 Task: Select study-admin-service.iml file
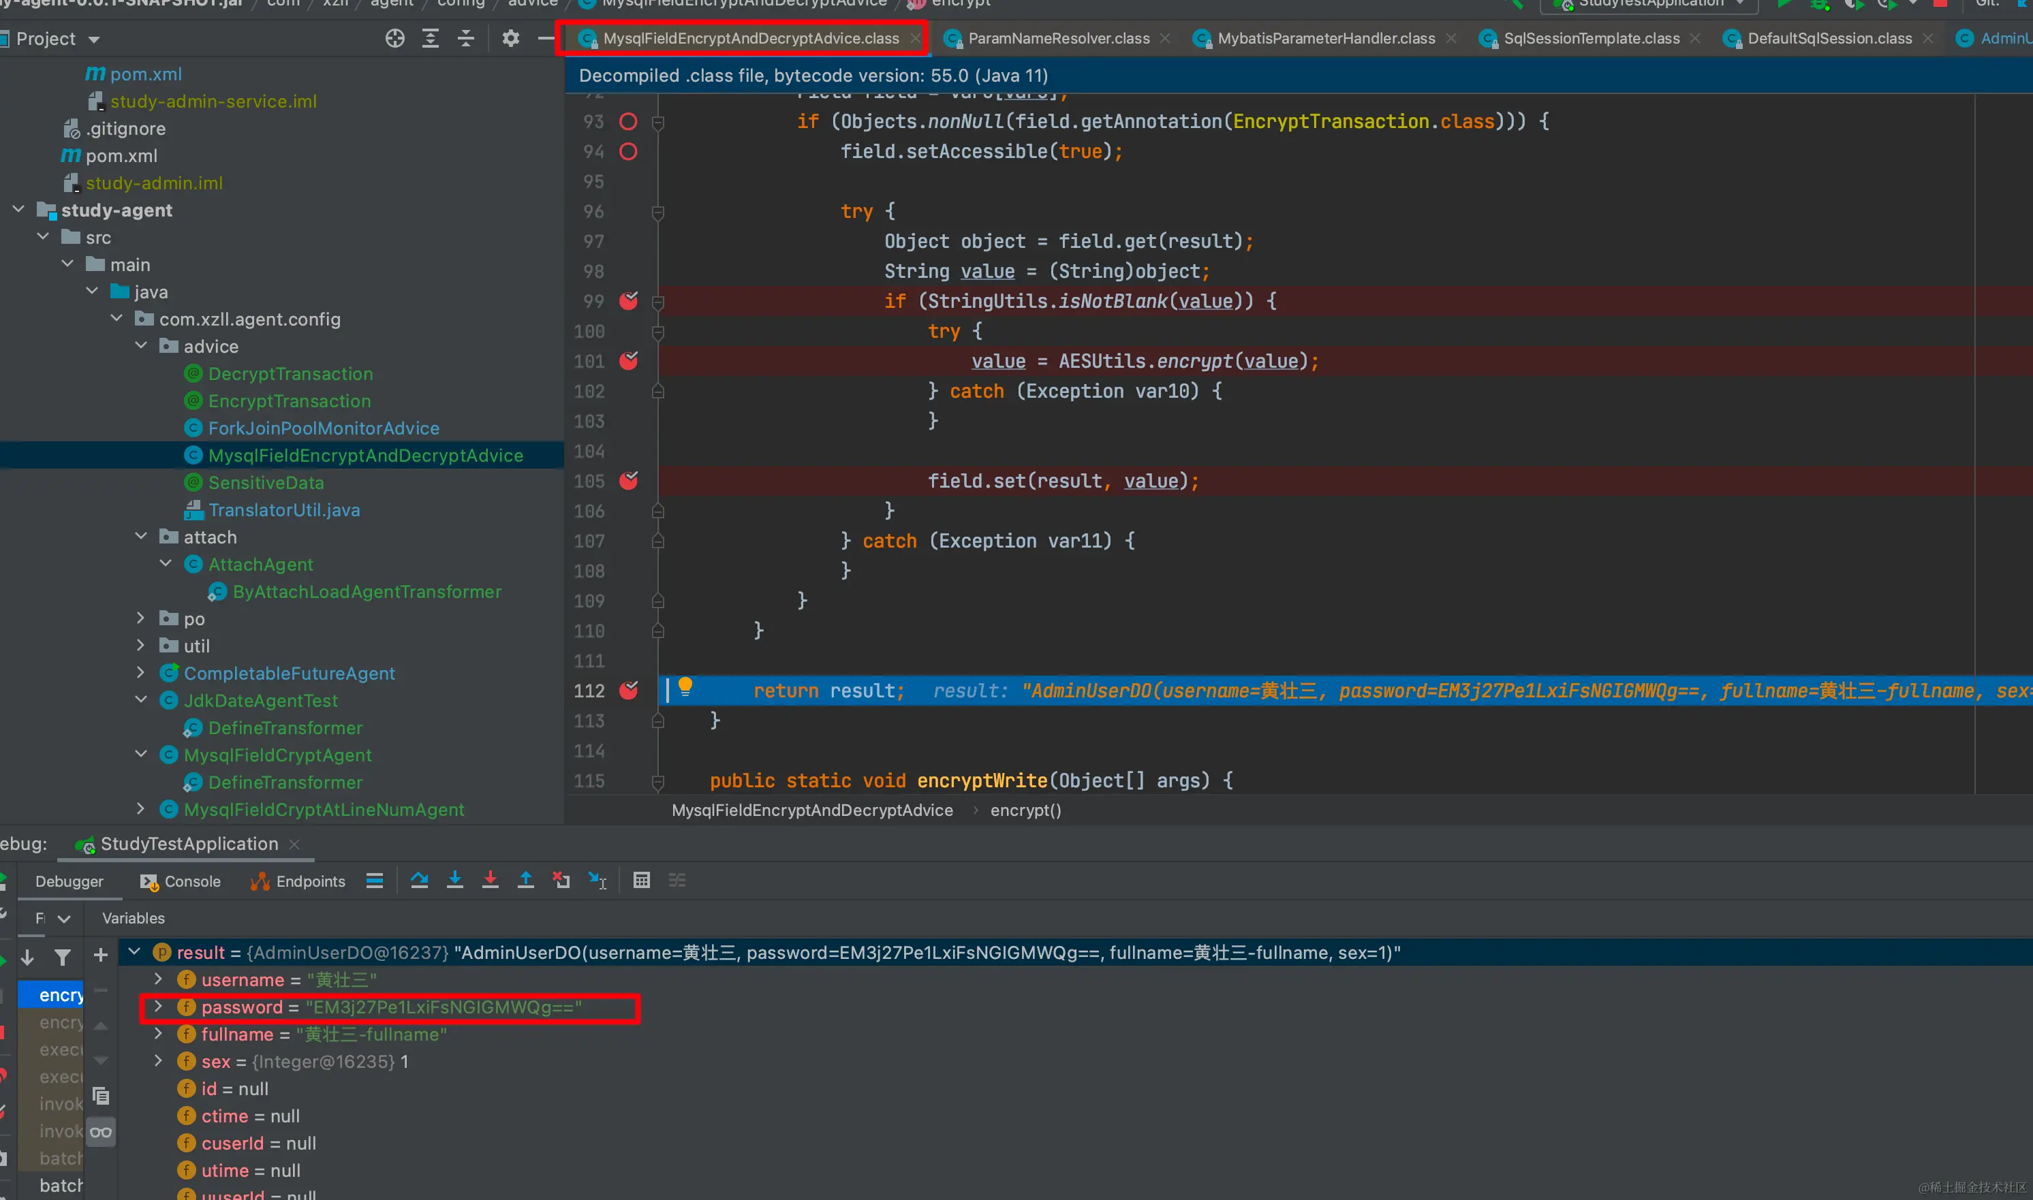[x=213, y=101]
